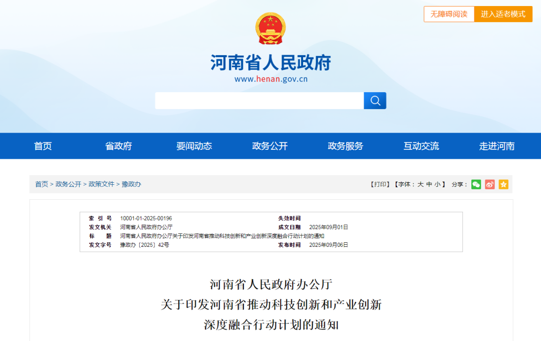Click 打印 to print the document
The width and height of the screenshot is (541, 341).
(380, 184)
